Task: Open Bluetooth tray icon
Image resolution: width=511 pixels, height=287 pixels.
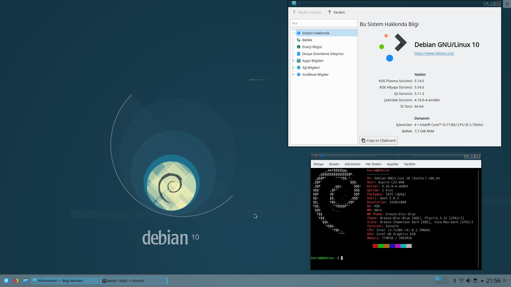Action: 455,281
